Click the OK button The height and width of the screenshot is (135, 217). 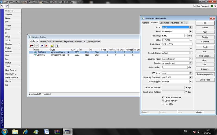tap(205, 23)
